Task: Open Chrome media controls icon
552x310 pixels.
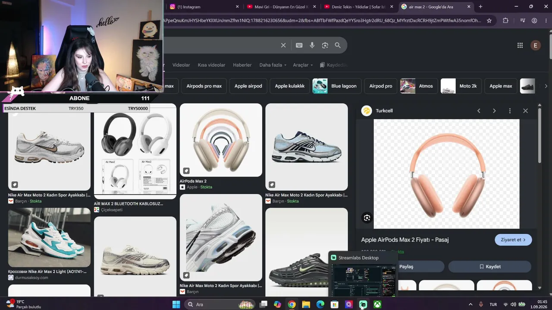Action: 523,21
